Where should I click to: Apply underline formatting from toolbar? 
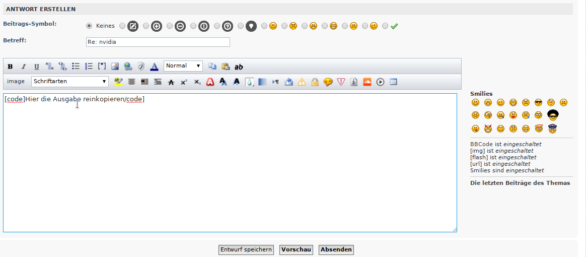36,67
